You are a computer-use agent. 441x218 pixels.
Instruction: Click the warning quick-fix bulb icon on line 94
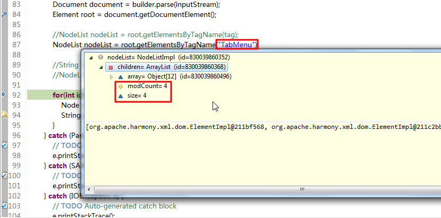[x=4, y=115]
